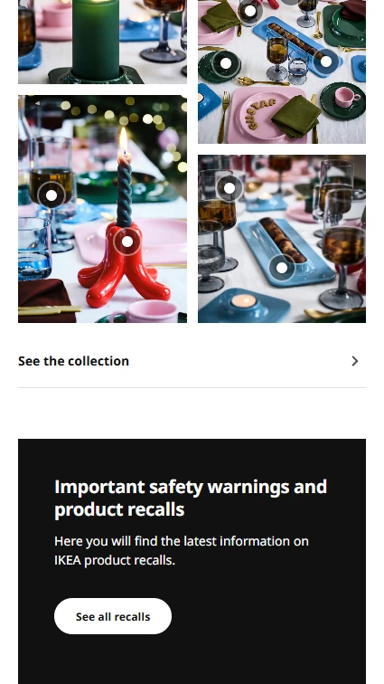Open the twisted candle table setting photo
The image size is (384, 684).
click(x=102, y=209)
